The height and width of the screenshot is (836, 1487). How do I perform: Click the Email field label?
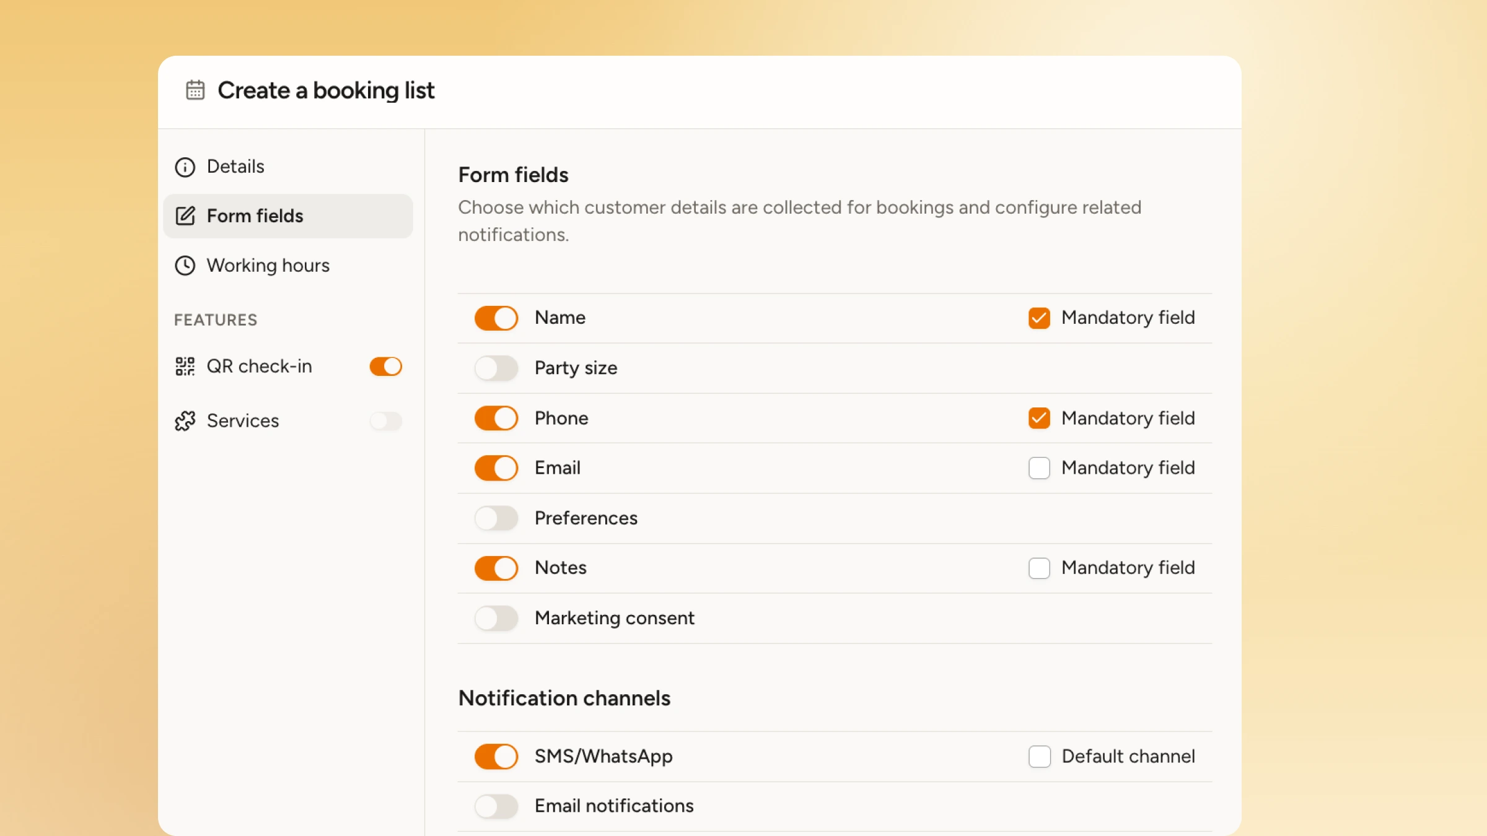[x=558, y=468]
